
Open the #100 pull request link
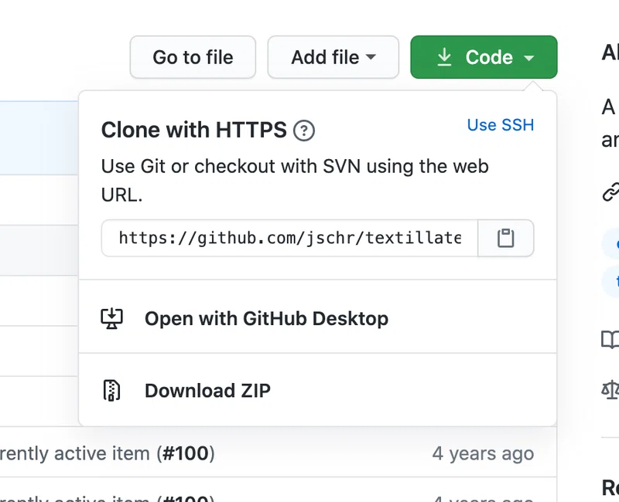[186, 453]
